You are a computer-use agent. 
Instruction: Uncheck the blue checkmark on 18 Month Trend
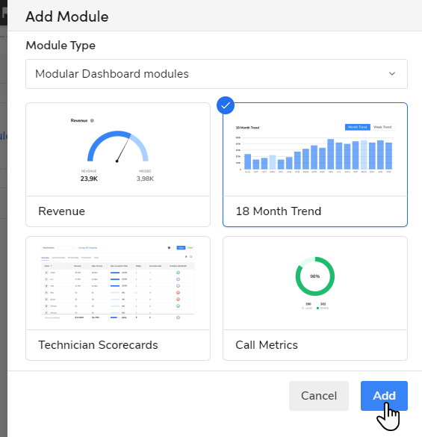pos(226,105)
